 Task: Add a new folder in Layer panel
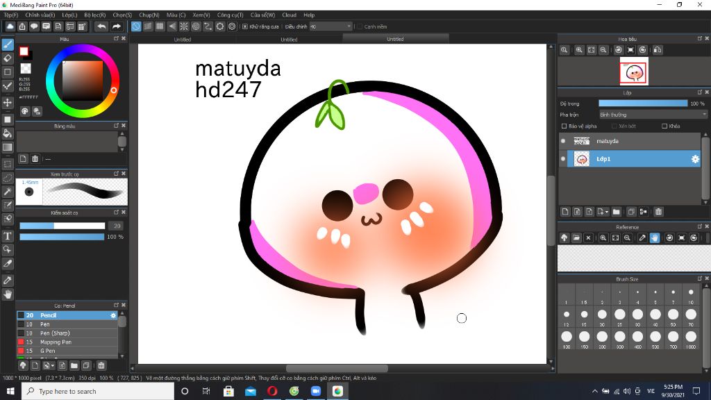(617, 211)
